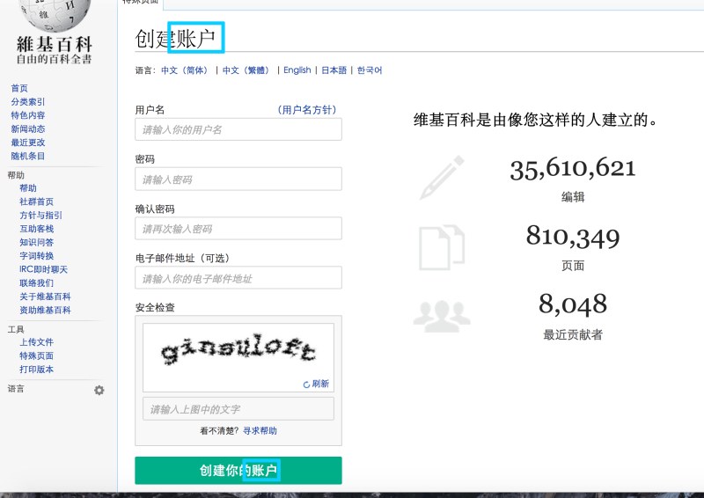The image size is (704, 498).
Task: Open 社群首页 in the sidebar
Action: [36, 201]
